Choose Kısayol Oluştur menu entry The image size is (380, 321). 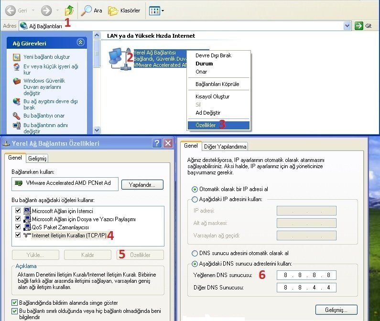[218, 96]
